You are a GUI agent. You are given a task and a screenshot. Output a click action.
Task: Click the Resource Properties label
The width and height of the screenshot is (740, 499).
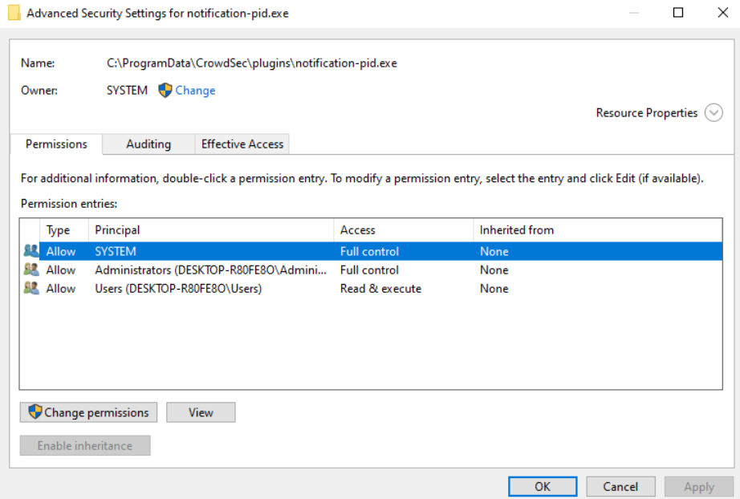pyautogui.click(x=647, y=113)
